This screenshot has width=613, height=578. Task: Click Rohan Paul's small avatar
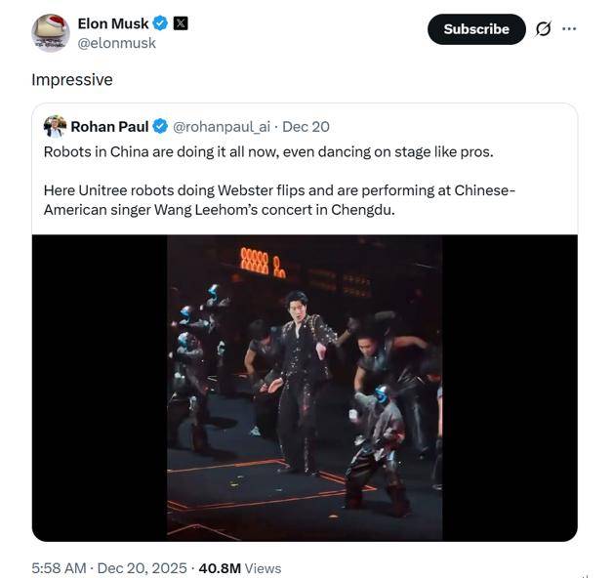(x=55, y=126)
